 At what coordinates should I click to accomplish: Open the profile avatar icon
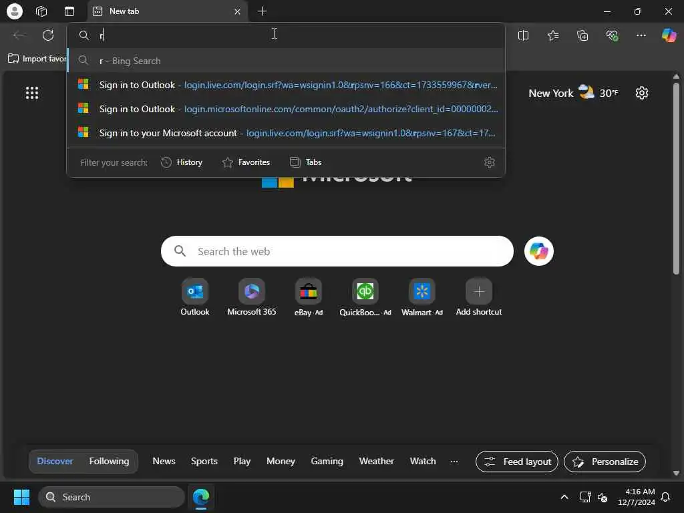pos(15,11)
